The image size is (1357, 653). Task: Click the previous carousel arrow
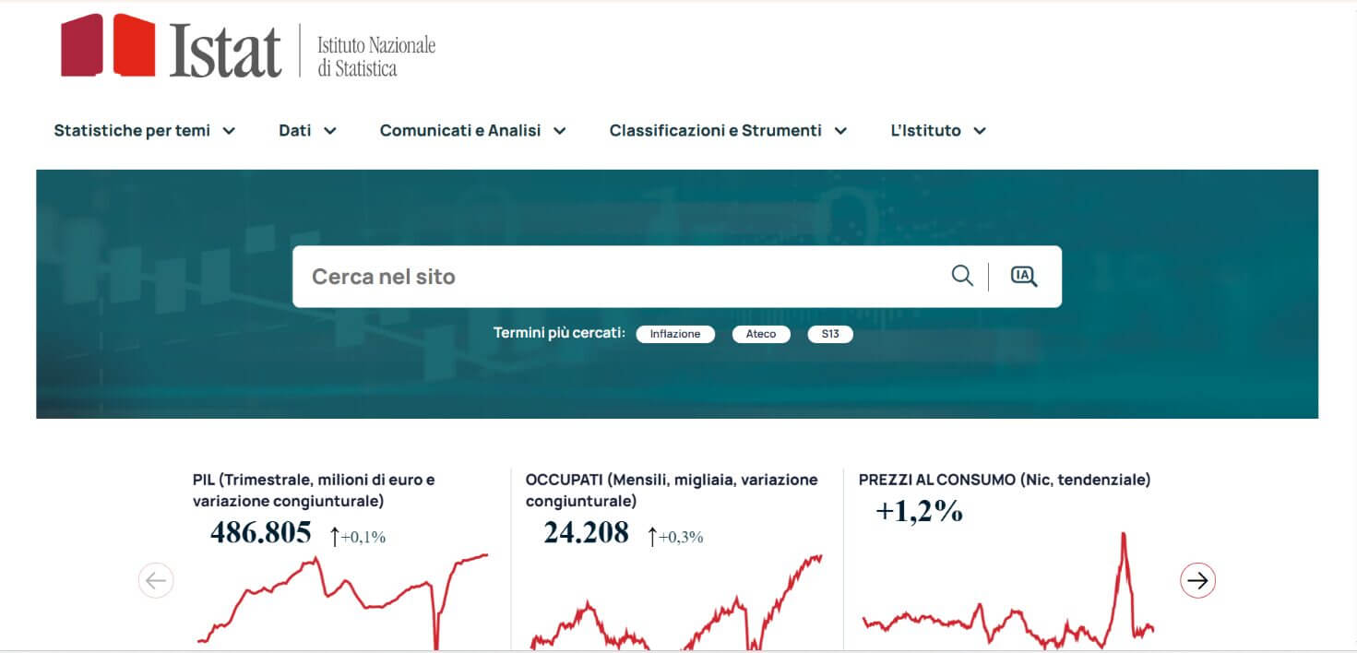(156, 580)
